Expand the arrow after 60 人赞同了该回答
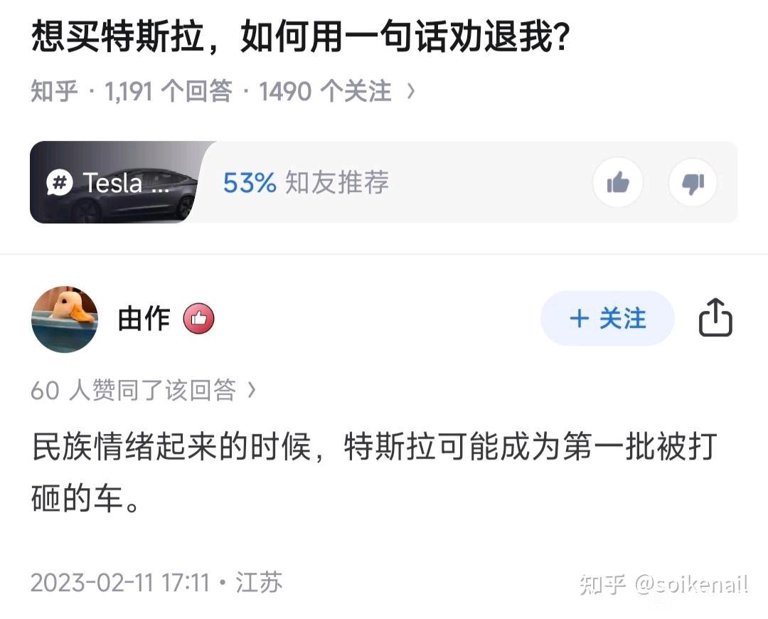Viewport: 768px width, 619px height. point(251,390)
